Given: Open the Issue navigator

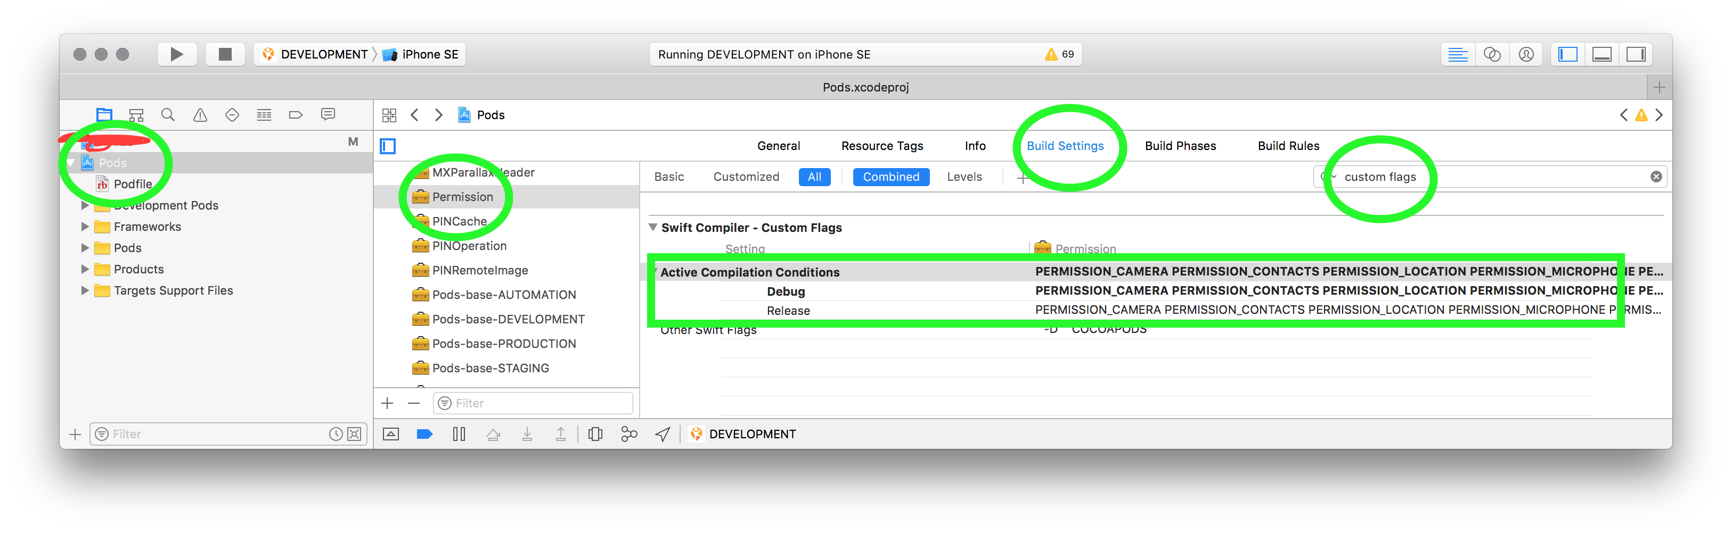Looking at the screenshot, I should [x=200, y=115].
